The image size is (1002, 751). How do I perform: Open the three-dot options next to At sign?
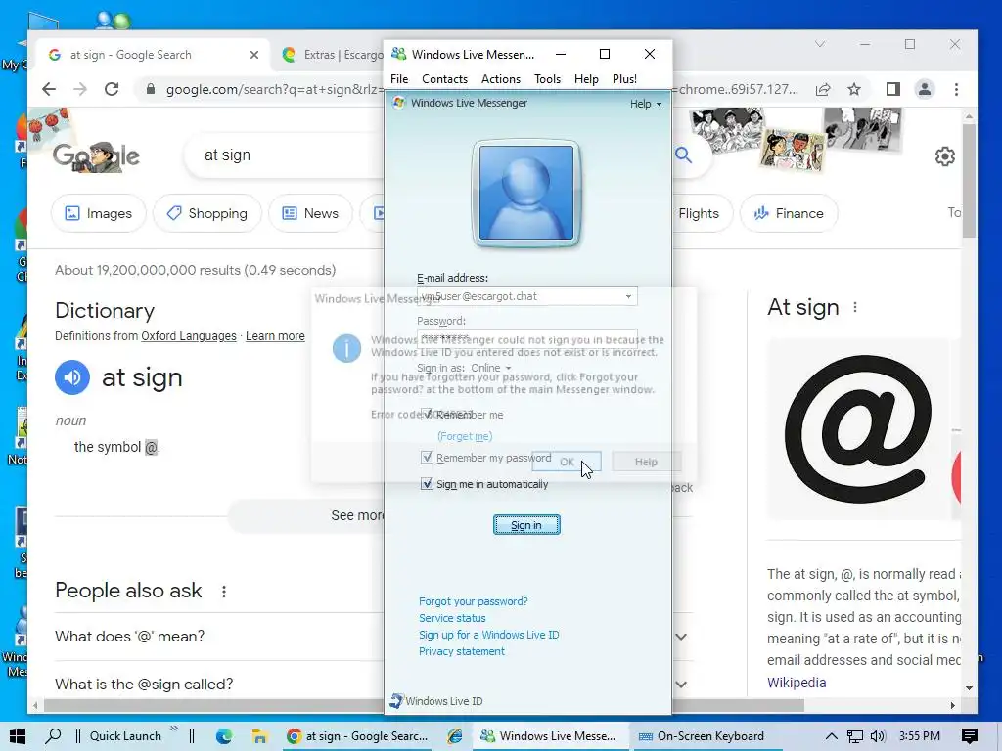pyautogui.click(x=855, y=308)
